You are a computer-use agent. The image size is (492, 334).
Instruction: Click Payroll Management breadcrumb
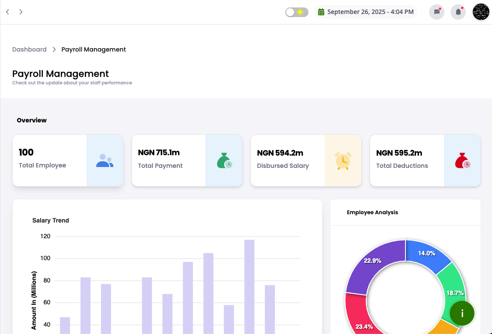click(x=94, y=49)
